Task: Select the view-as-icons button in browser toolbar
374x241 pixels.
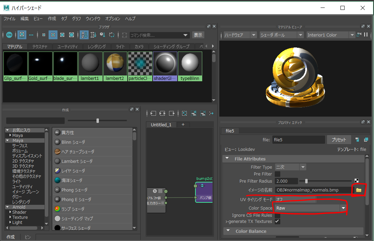Action: pos(22,35)
